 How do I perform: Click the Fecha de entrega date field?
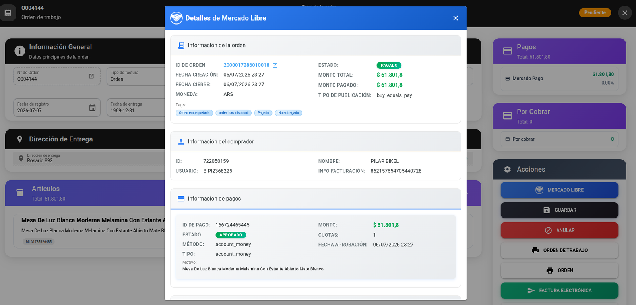coord(136,108)
